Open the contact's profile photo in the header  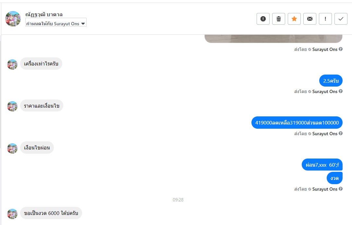click(x=13, y=19)
